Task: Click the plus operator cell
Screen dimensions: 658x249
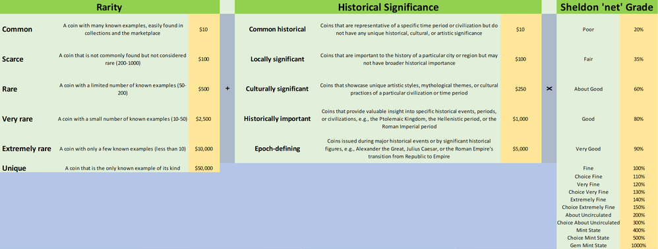Action: point(227,89)
